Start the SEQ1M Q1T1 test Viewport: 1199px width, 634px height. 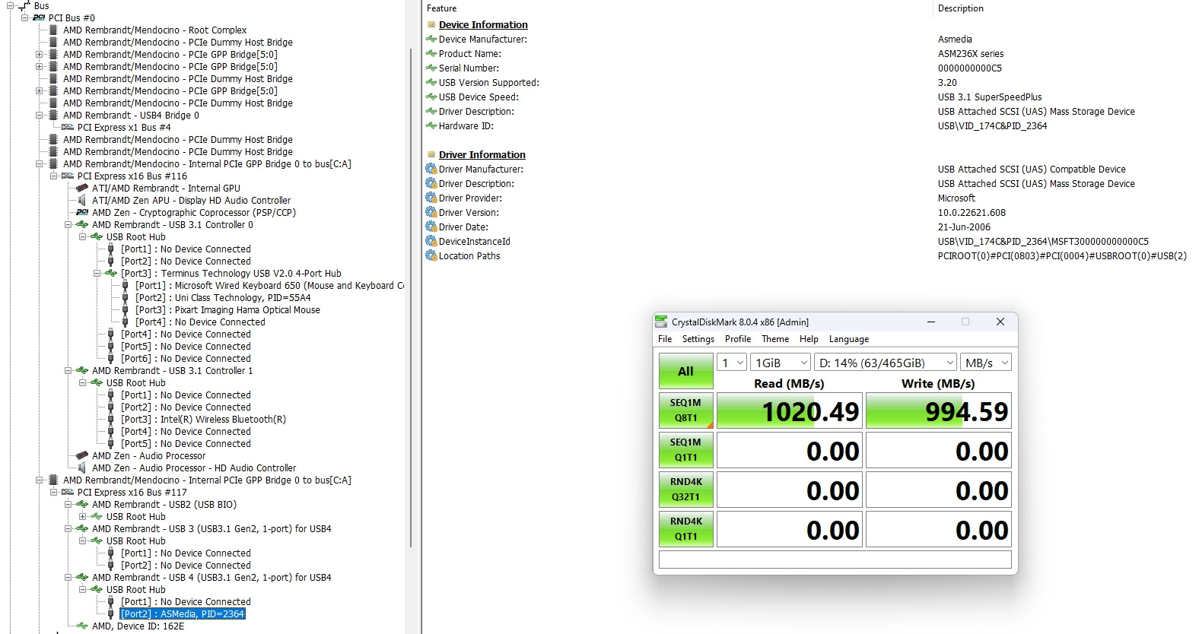(685, 450)
